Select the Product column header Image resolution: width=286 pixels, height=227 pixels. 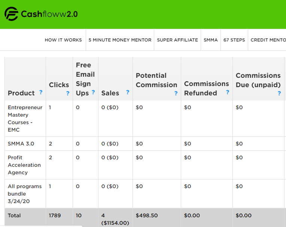click(21, 93)
